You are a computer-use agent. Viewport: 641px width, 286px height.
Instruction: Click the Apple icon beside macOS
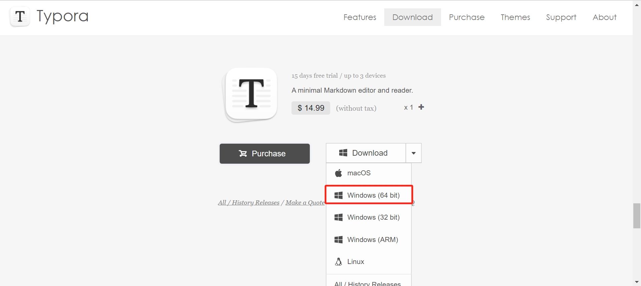(339, 173)
